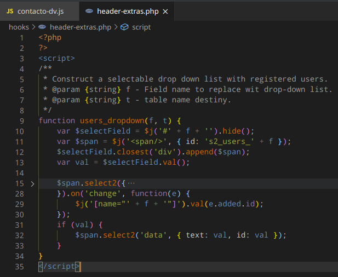
Task: Click the $selectField variable declaration on line 10
Action: coord(102,131)
